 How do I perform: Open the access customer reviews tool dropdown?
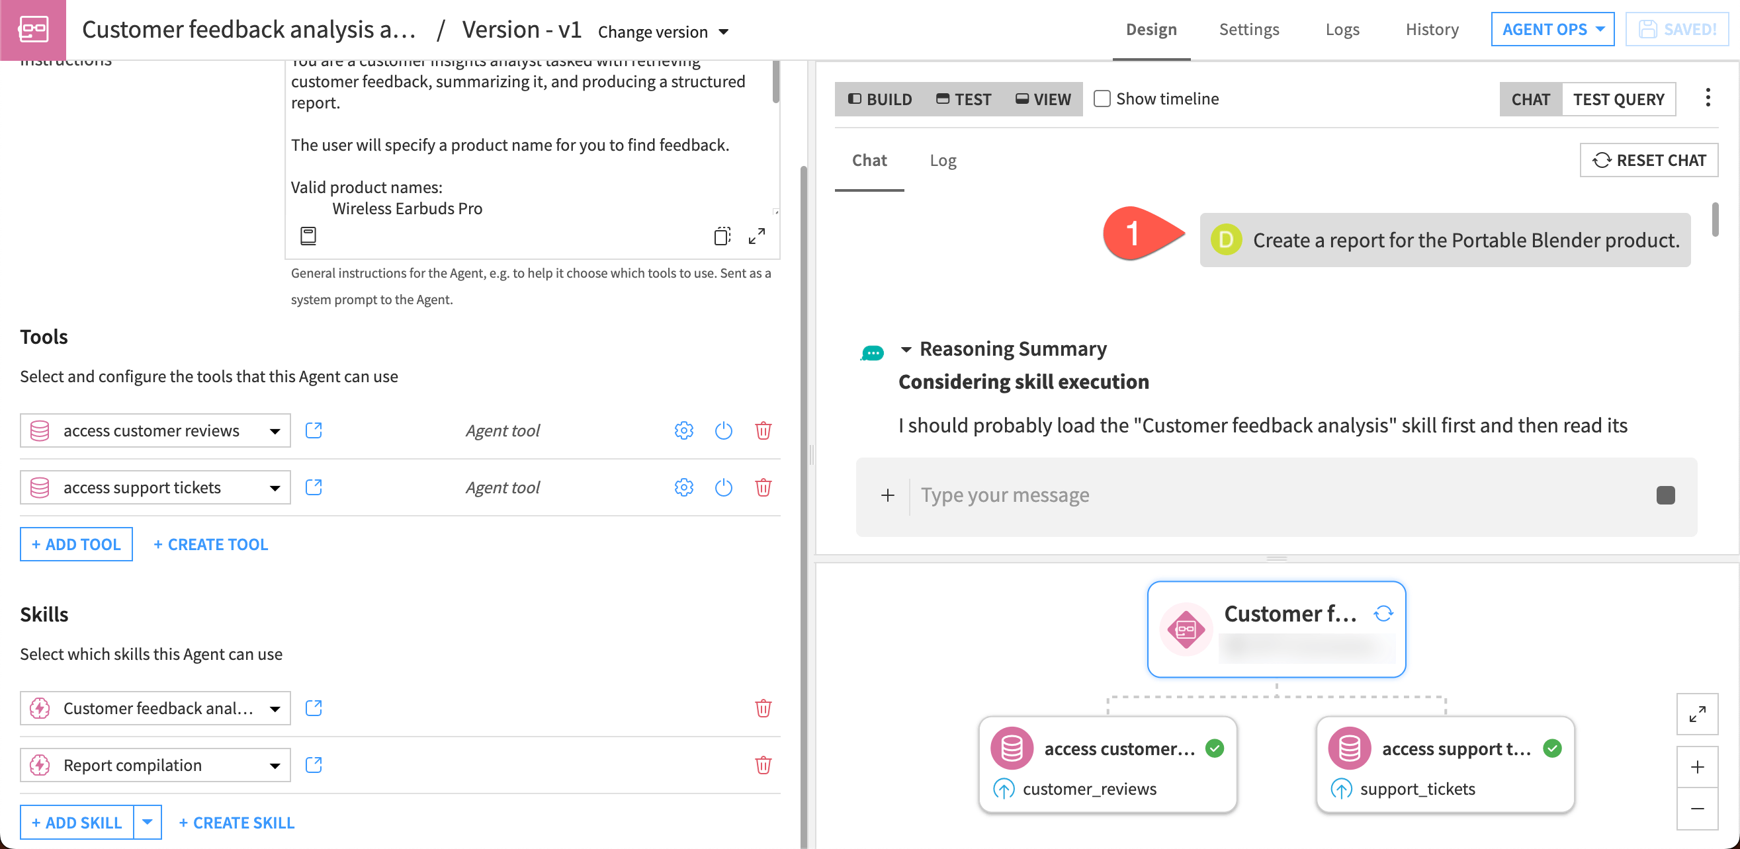(155, 430)
